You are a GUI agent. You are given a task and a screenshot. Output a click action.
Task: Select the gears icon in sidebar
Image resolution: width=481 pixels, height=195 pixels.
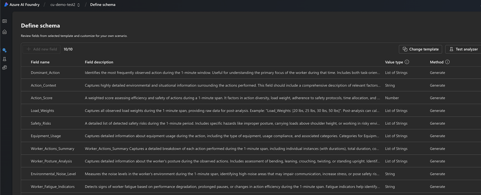coord(5,50)
